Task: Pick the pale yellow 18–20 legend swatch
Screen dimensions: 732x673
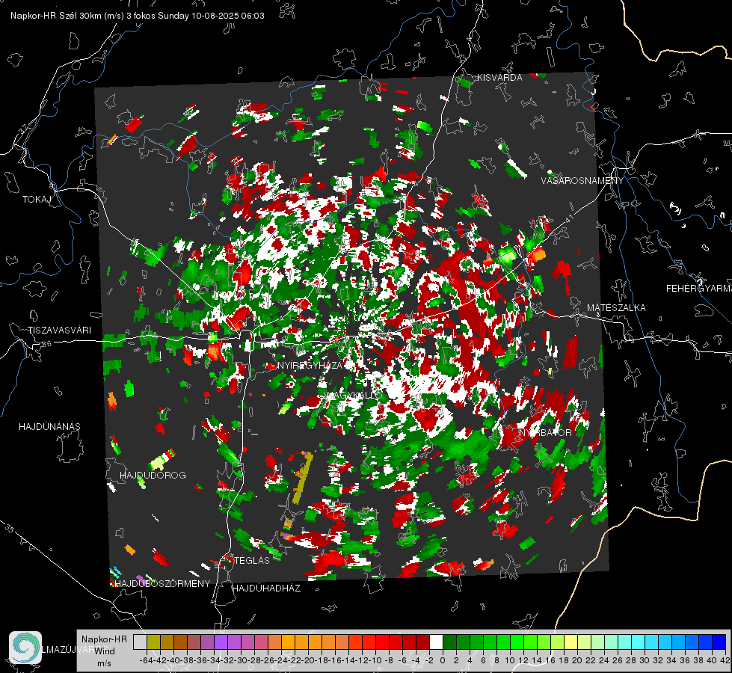Action: coord(571,642)
